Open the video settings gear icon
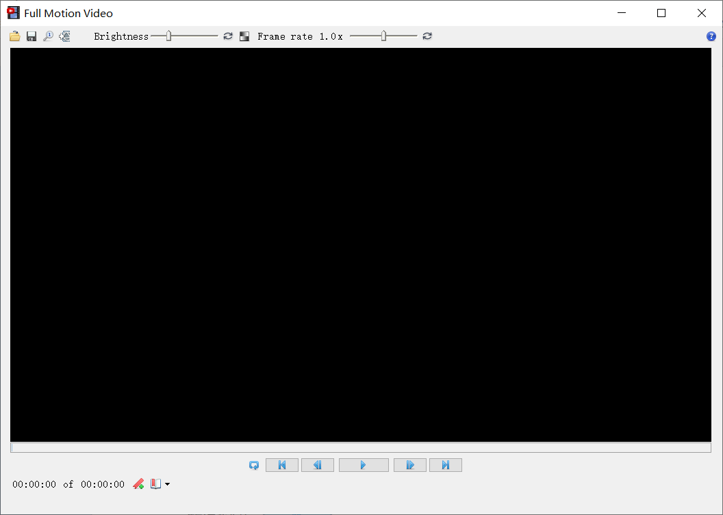The height and width of the screenshot is (515, 723). (64, 36)
